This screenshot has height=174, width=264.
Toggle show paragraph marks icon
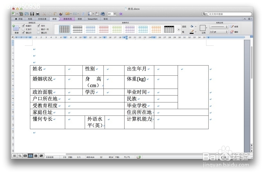(83, 14)
